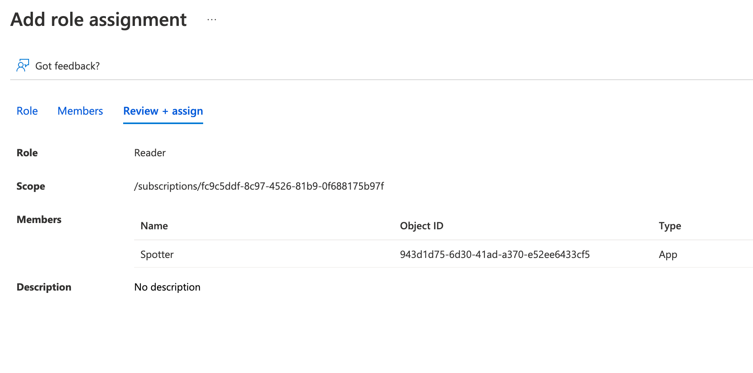Screen dimensions: 753x373
Task: Open the ellipsis more options menu
Action: 212,20
